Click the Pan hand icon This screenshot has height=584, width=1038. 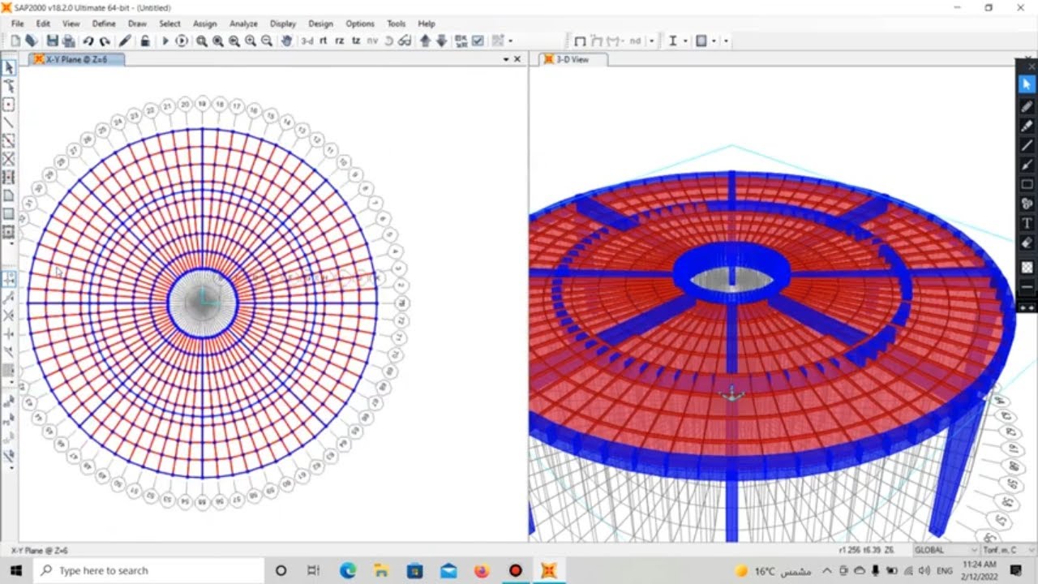click(x=286, y=41)
